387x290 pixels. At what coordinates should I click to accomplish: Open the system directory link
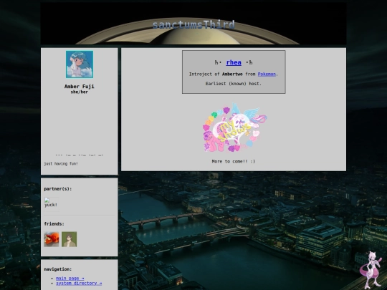click(x=79, y=283)
